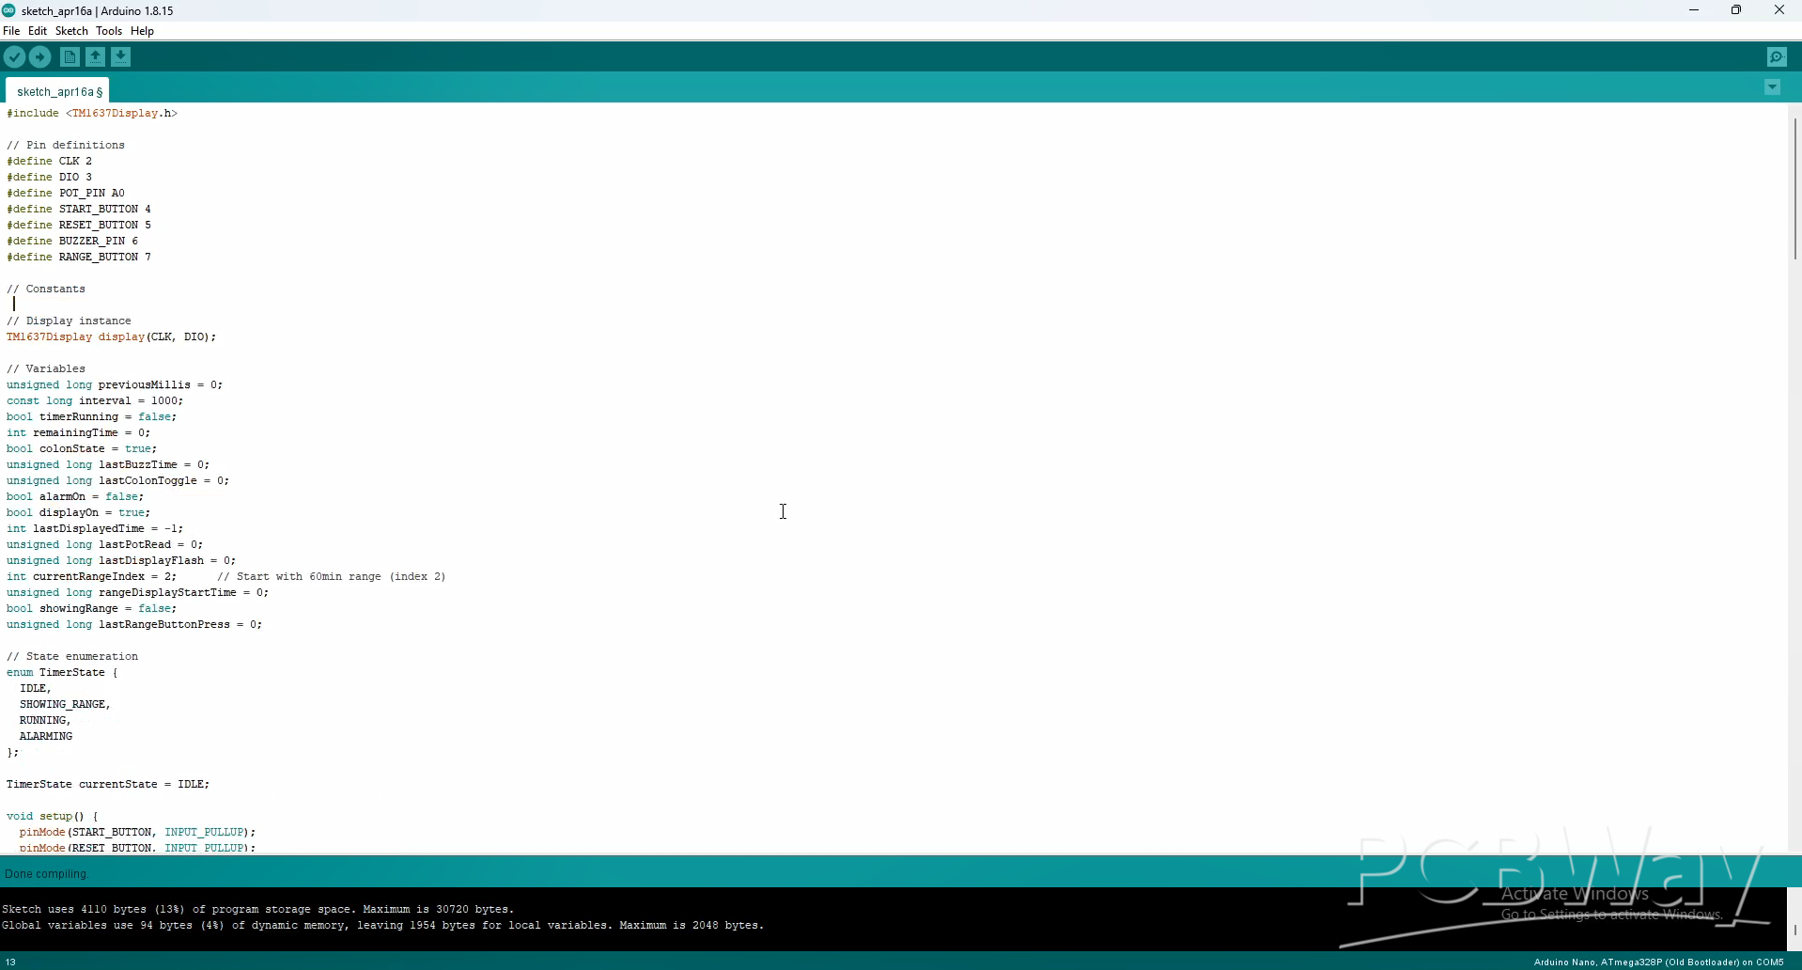Click the code editor vertical scrollbar

click(1794, 188)
